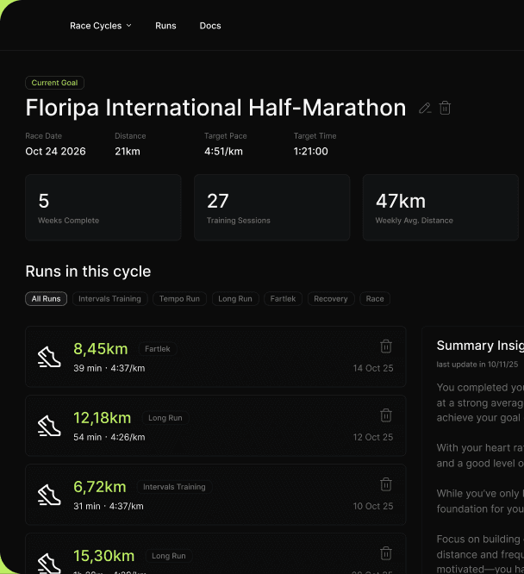Click the last update in 10/11/25 text

(477, 365)
